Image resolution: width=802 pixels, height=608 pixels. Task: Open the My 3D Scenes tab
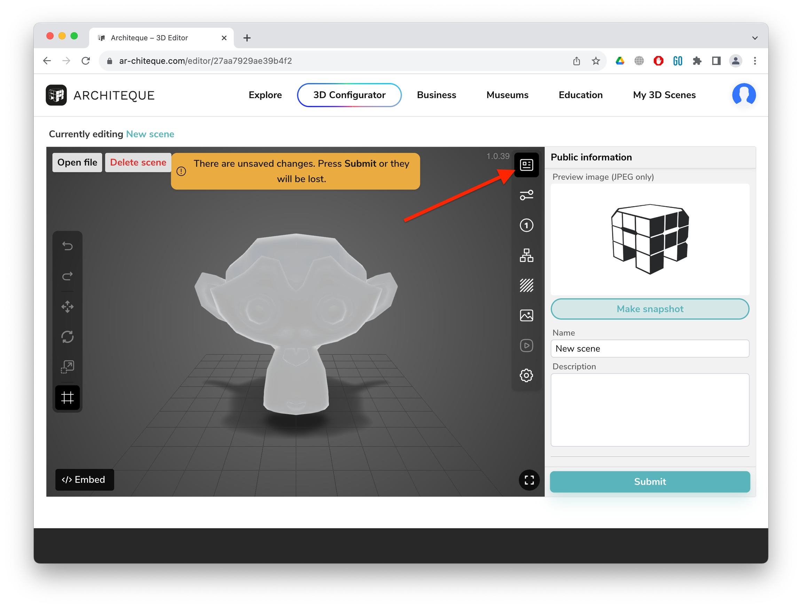coord(664,95)
